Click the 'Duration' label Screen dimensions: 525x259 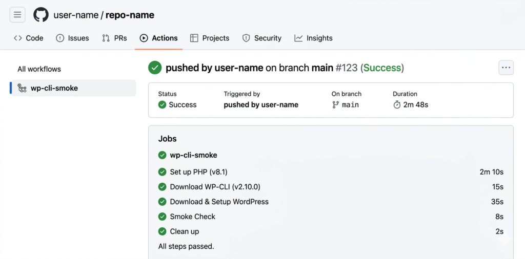pos(405,94)
